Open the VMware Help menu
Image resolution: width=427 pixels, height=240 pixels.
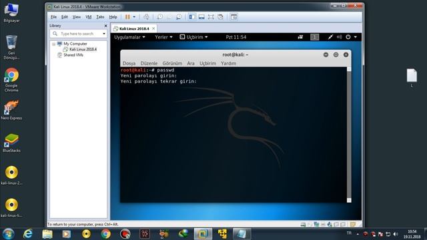pos(113,17)
